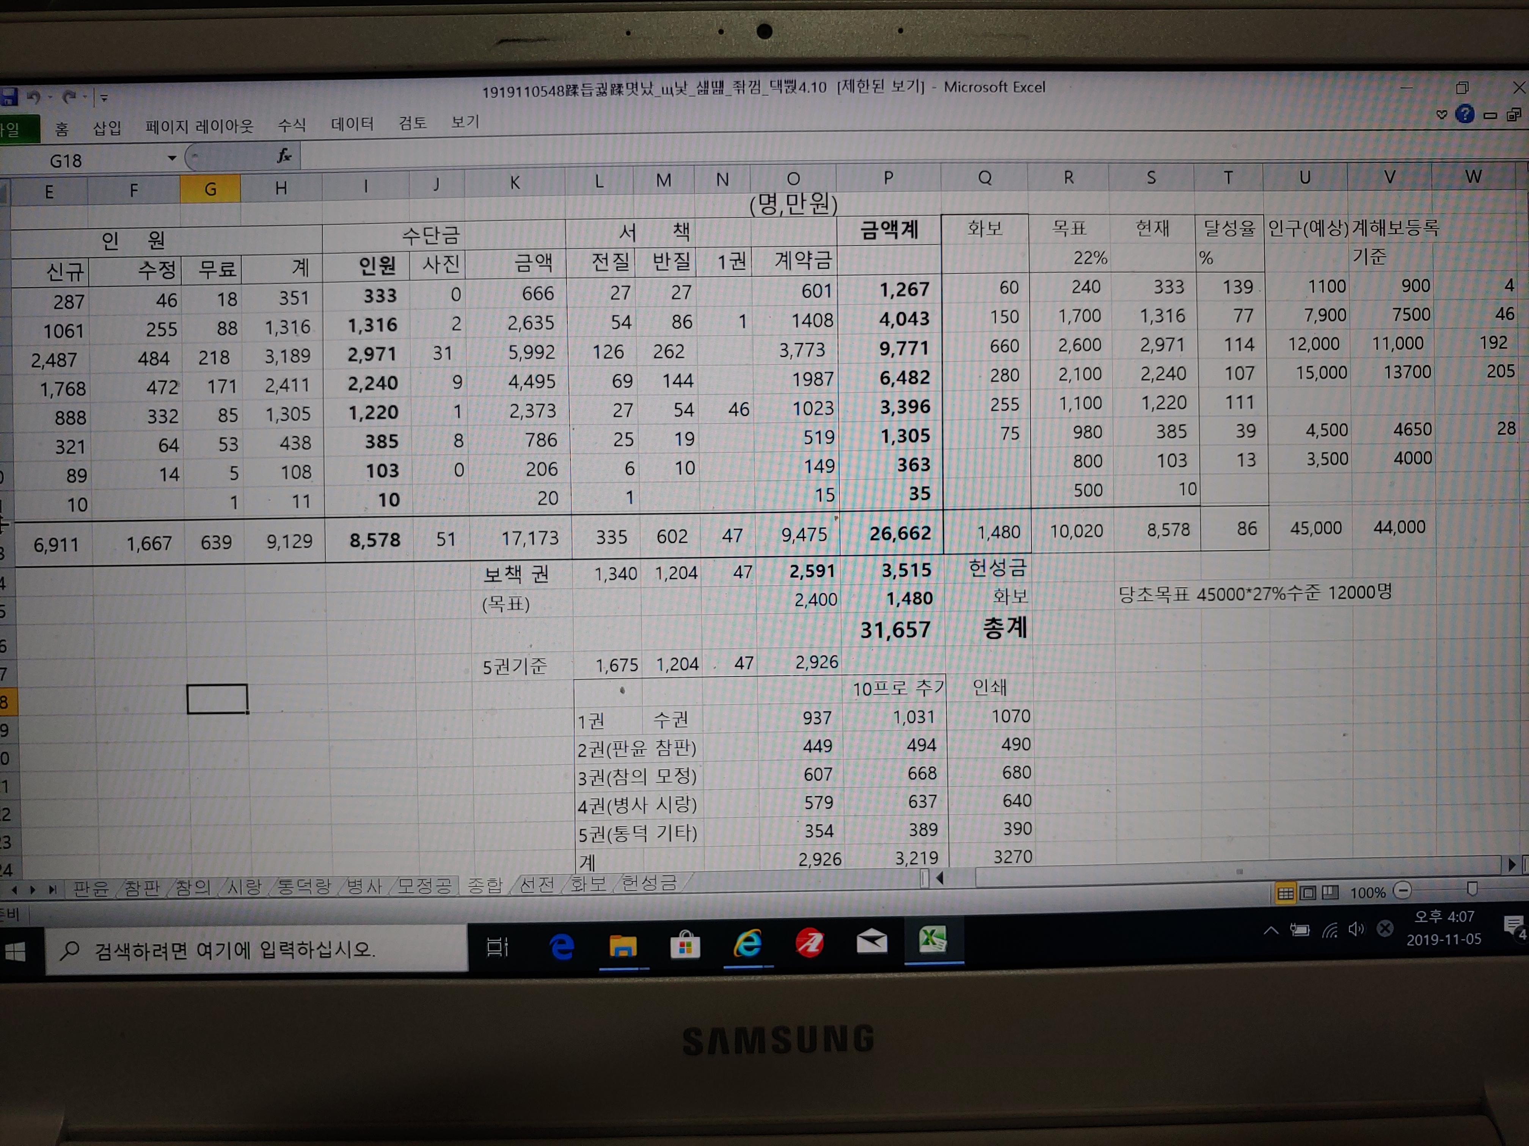Screen dimensions: 1529x1146
Task: Switch to the 선전 sheet tab
Action: (x=537, y=884)
